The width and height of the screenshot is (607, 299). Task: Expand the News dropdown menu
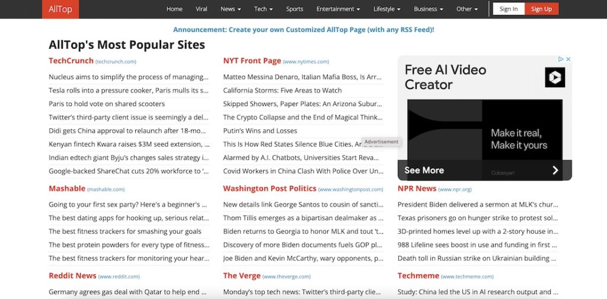(x=231, y=9)
